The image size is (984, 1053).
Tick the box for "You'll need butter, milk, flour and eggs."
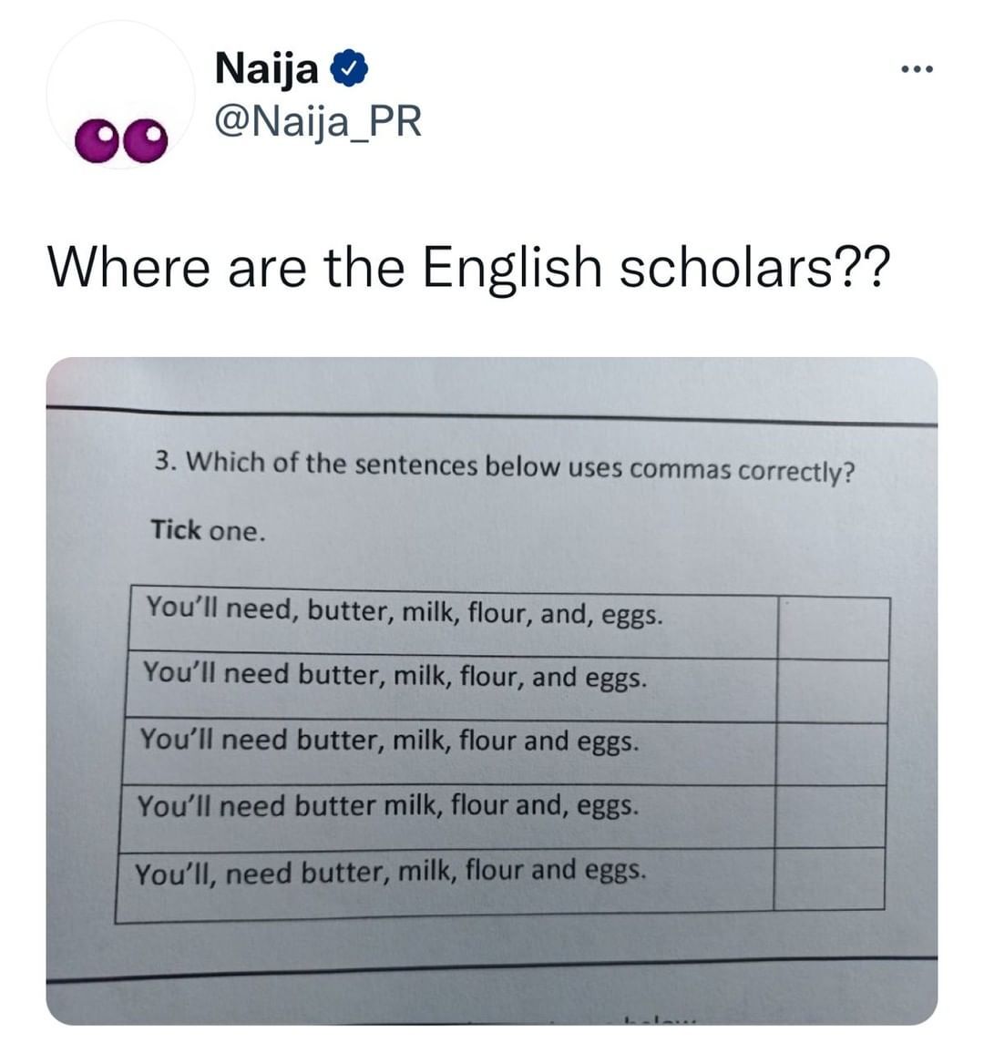coord(830,753)
